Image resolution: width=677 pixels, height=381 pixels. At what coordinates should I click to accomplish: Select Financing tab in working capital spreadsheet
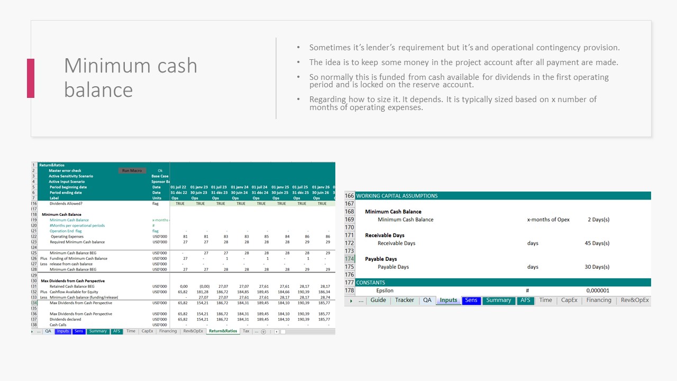click(599, 300)
